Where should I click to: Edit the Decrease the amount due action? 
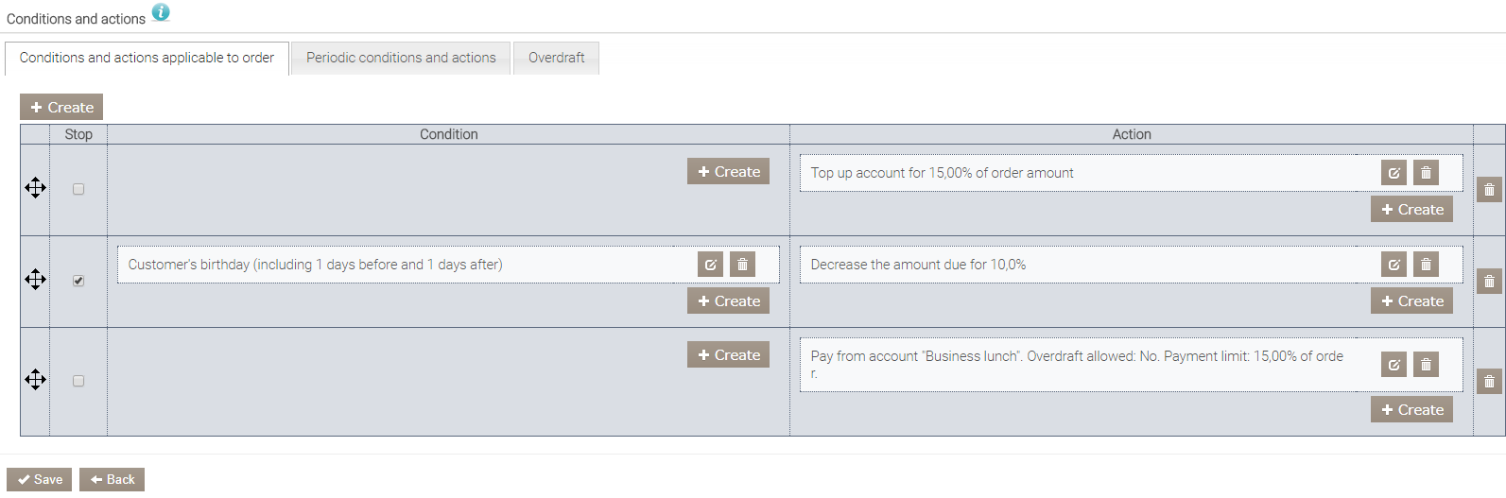[x=1393, y=265]
